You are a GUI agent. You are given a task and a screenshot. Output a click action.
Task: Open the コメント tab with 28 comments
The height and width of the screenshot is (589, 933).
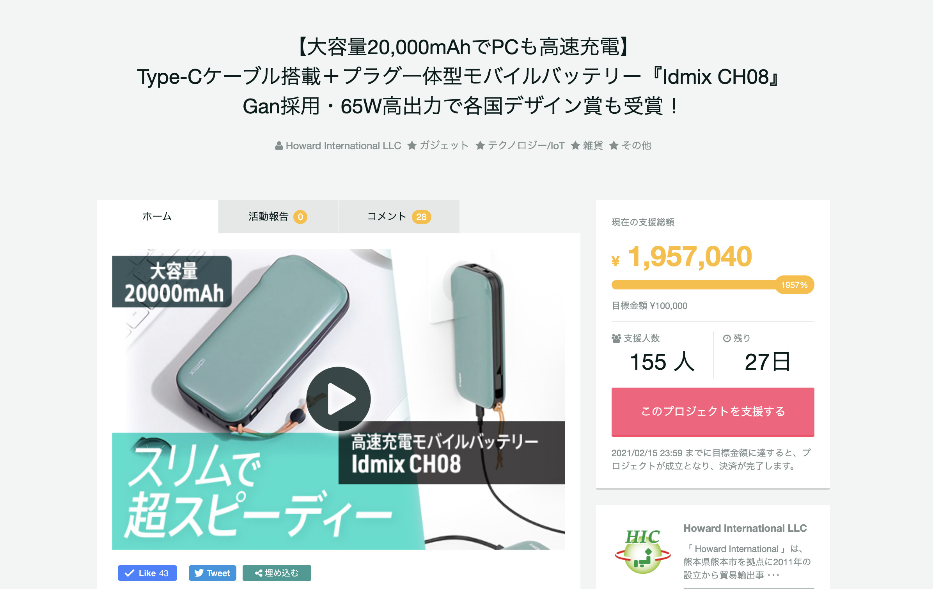(x=399, y=217)
